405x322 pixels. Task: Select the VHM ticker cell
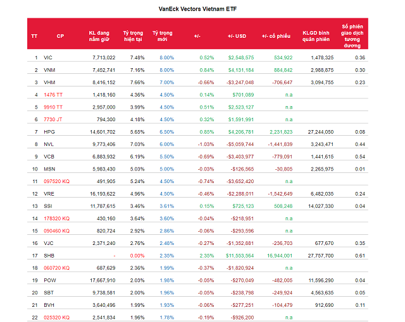click(x=49, y=83)
